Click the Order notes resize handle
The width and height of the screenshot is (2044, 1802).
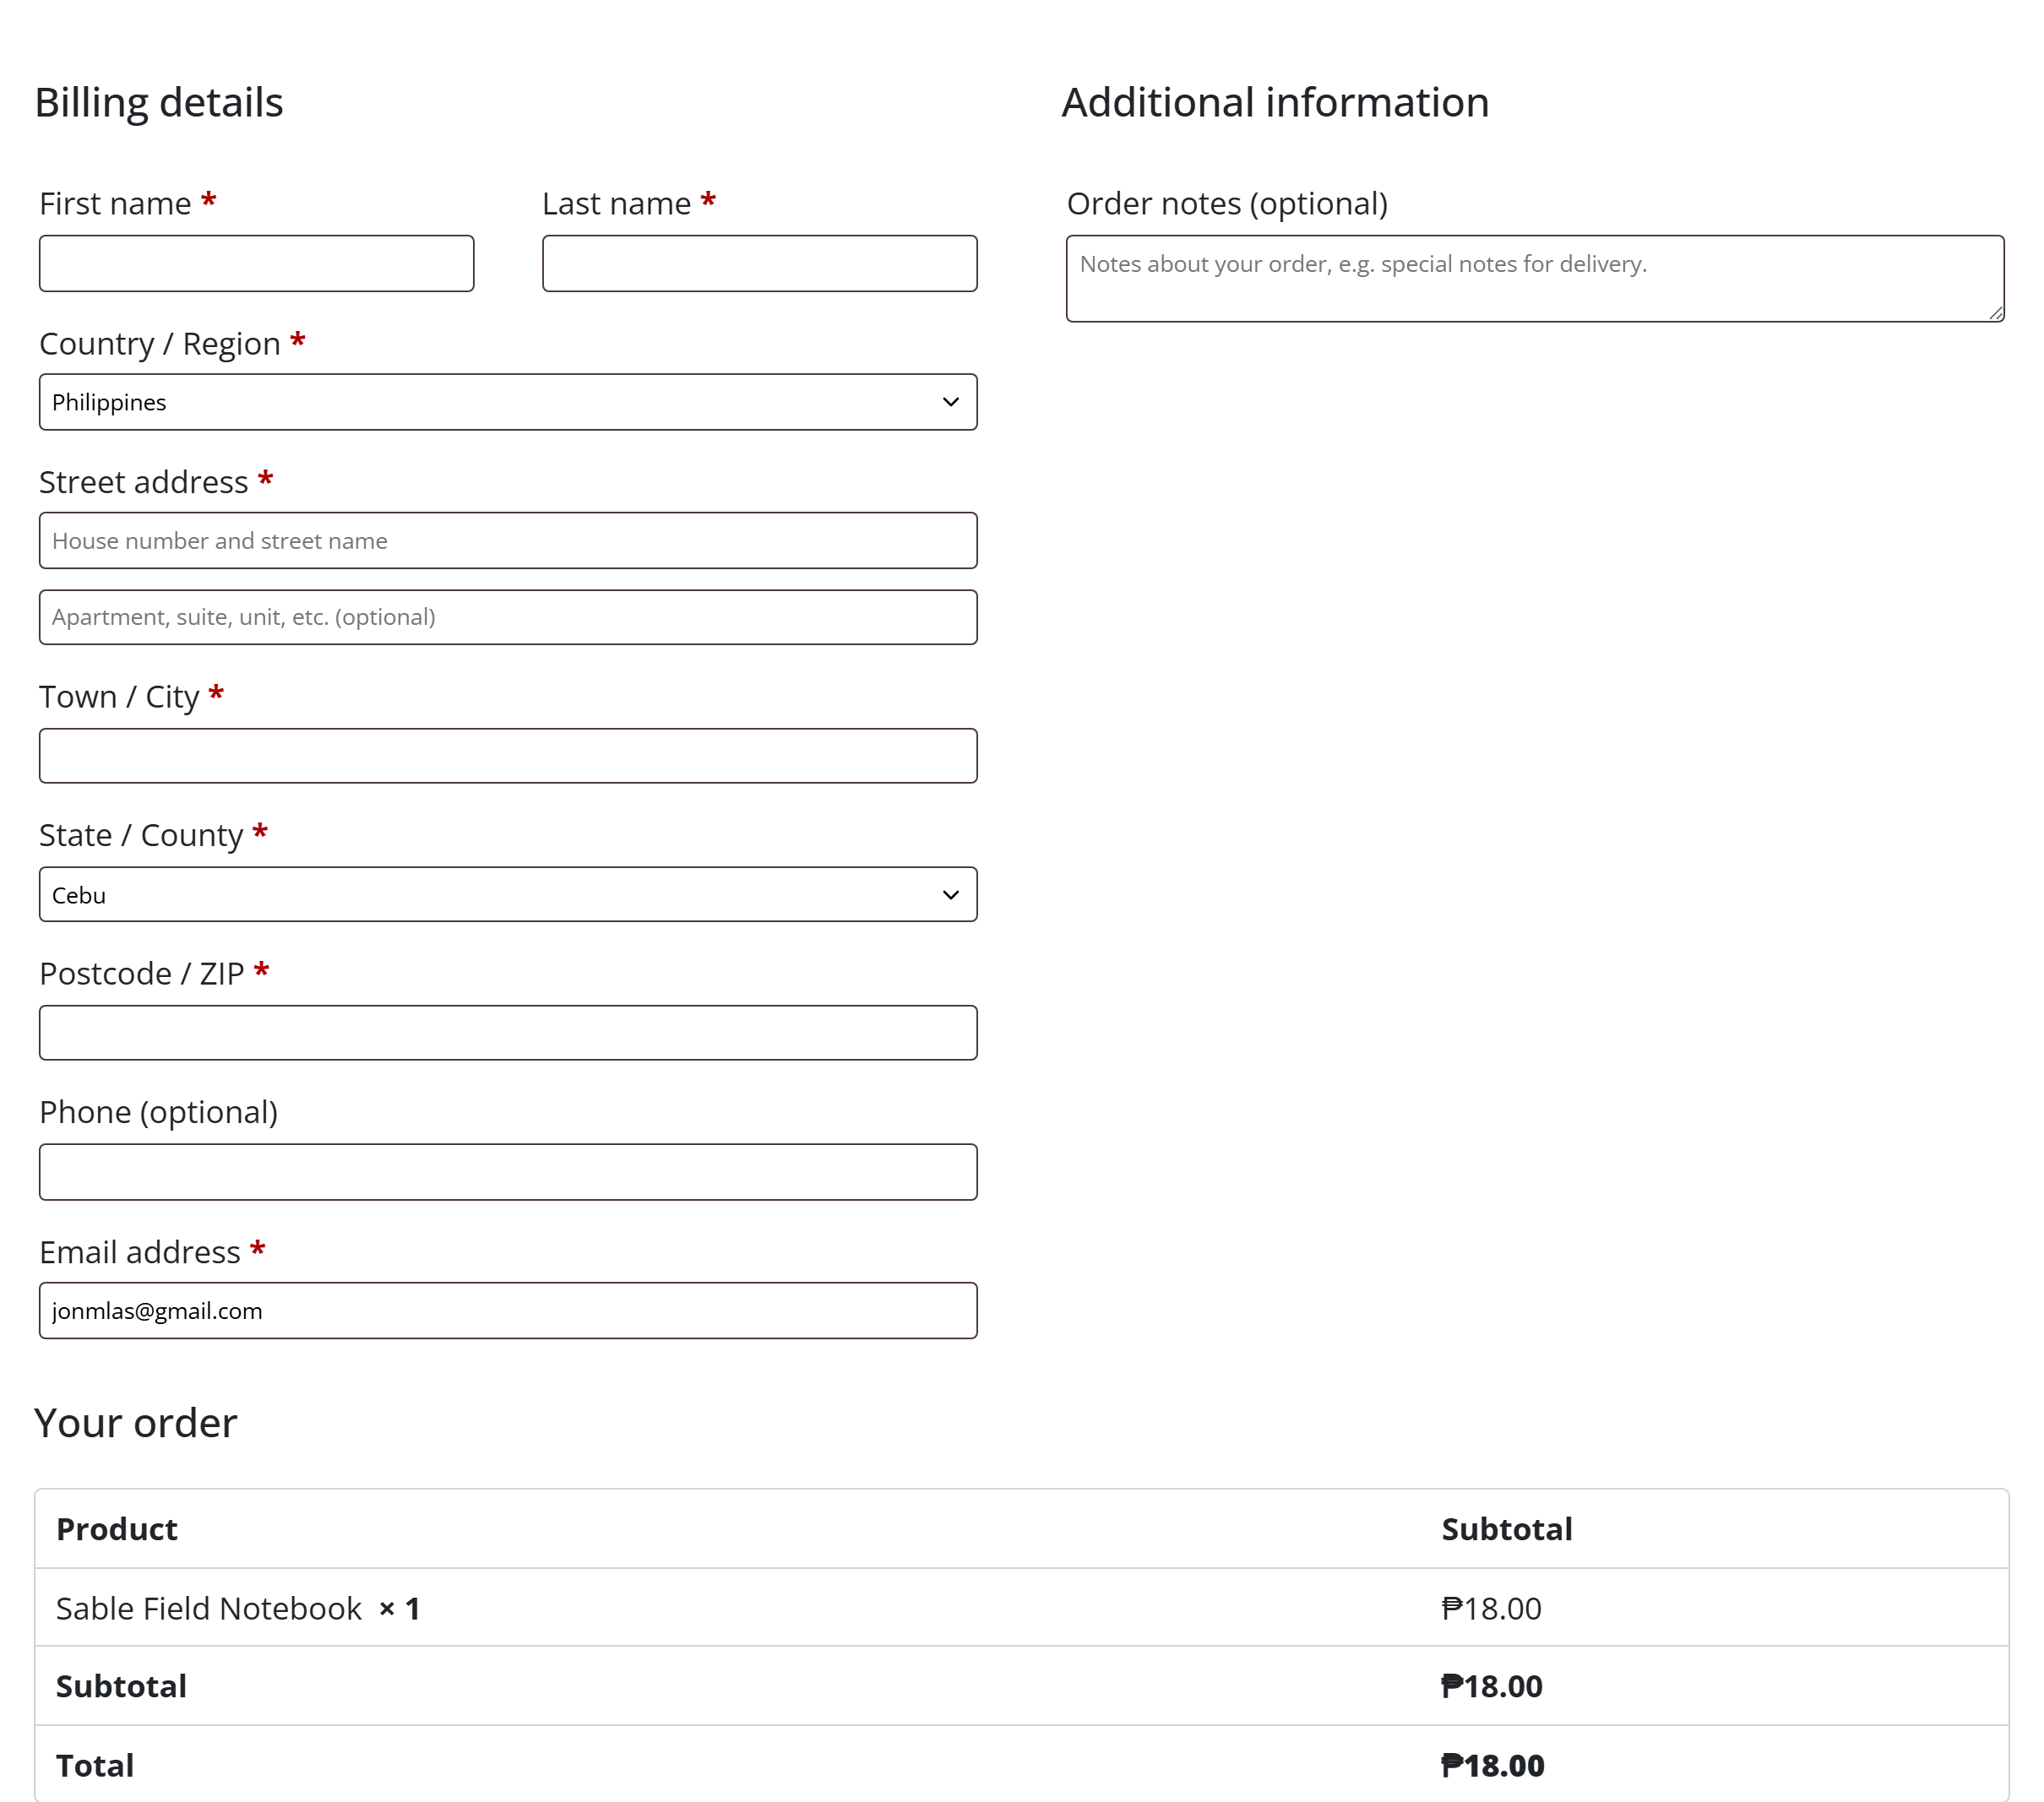click(x=1995, y=313)
